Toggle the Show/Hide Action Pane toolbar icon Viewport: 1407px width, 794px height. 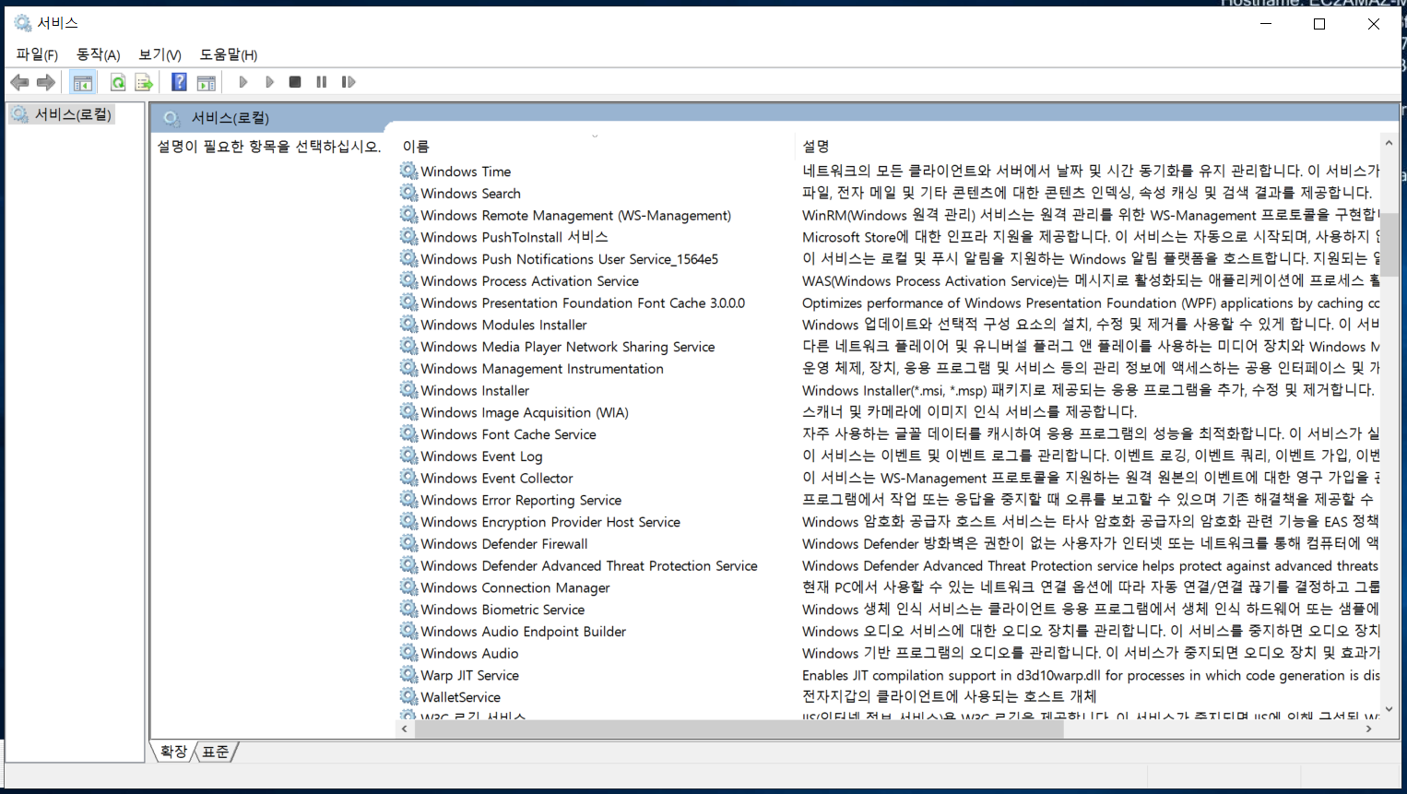[207, 82]
